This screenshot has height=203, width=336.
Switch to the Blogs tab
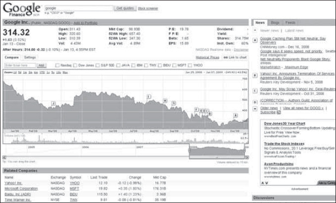[275, 22]
